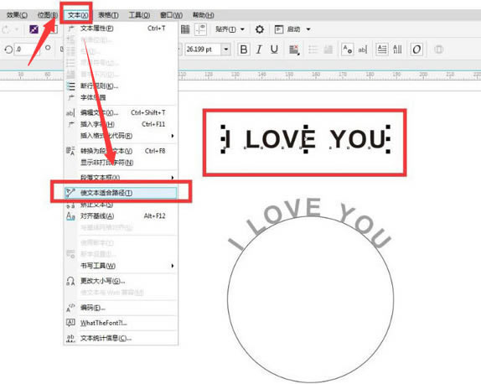Select 使文本适合路径(T) fit text to path
This screenshot has width=481, height=384.
click(x=121, y=193)
